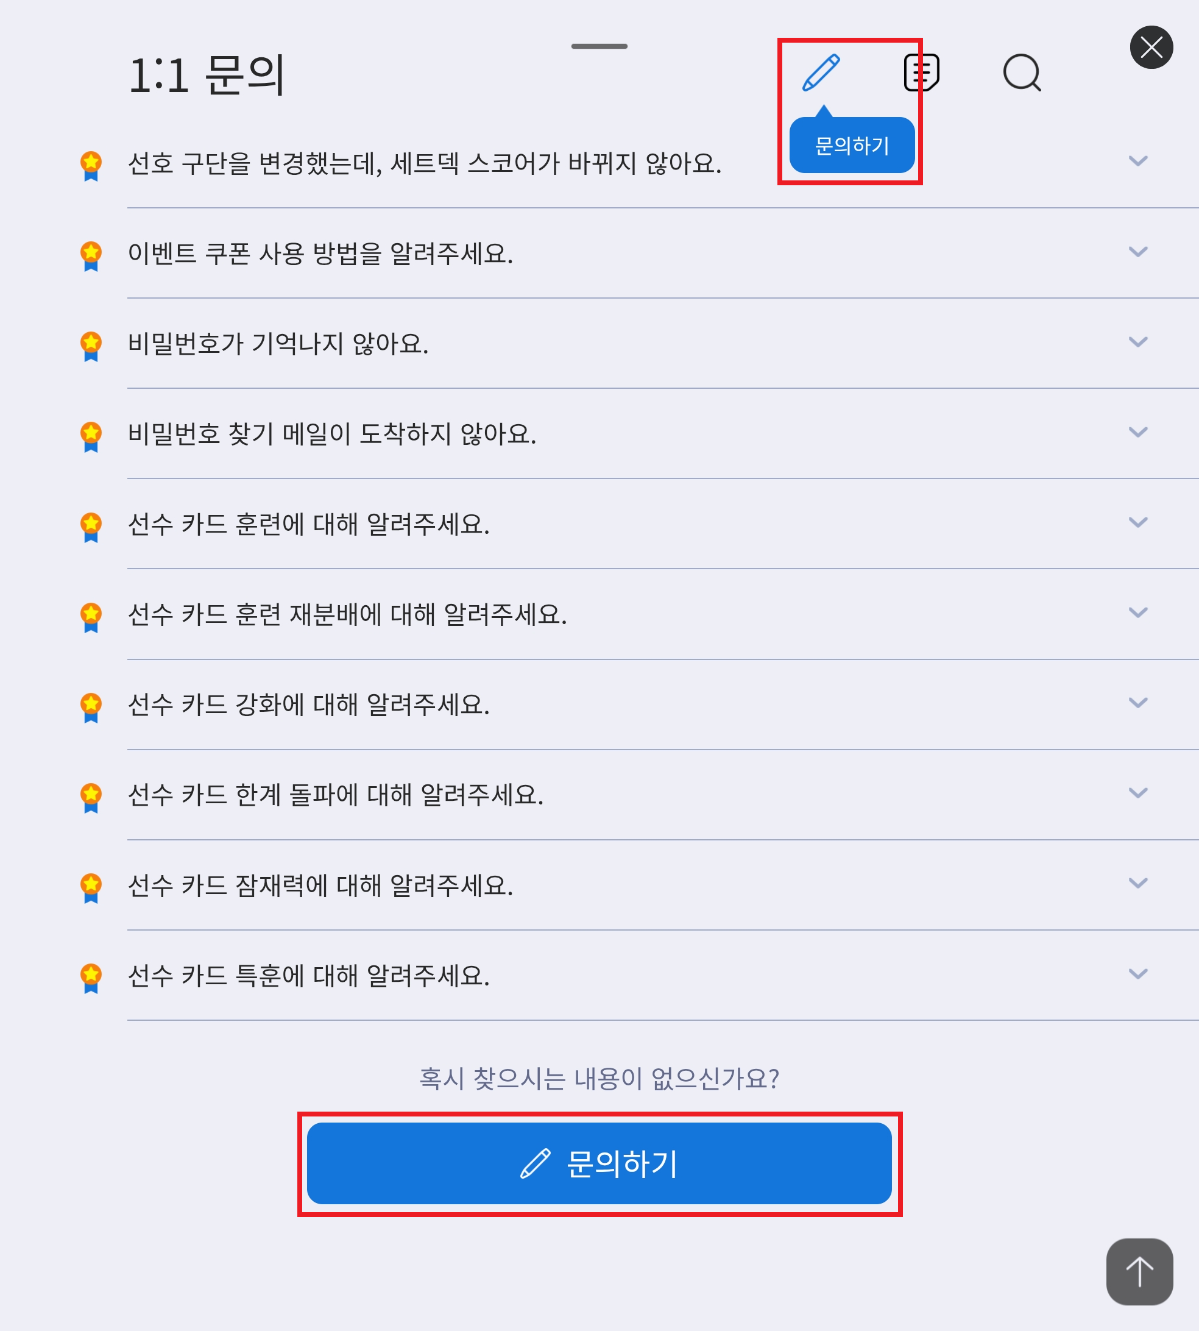1199x1331 pixels.
Task: Open the 선수 카드 잠재력 question
Action: pyautogui.click(x=320, y=886)
